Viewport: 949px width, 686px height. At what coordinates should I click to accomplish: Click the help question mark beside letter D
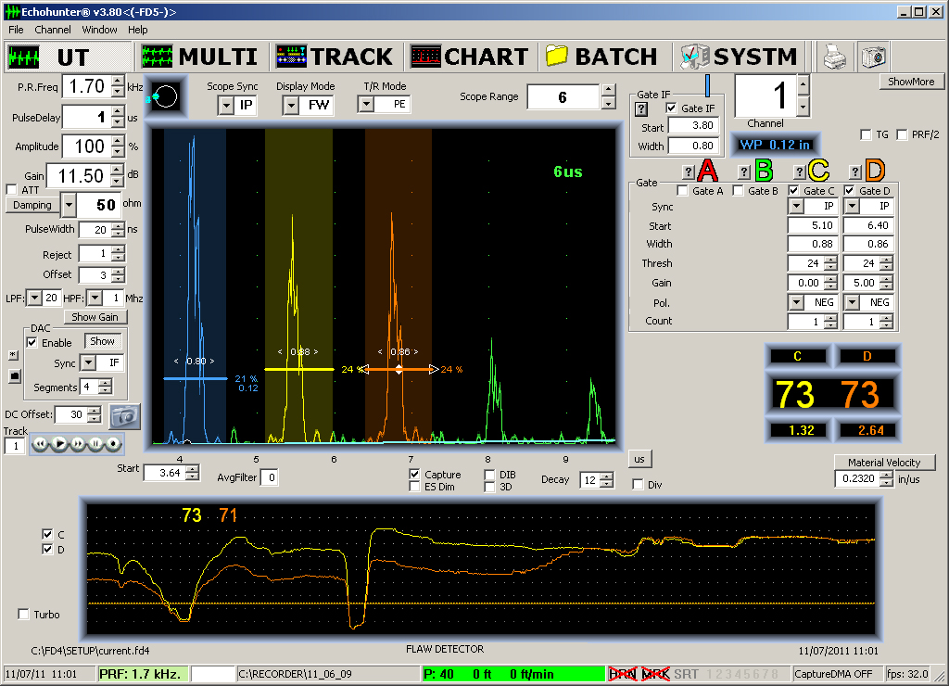(x=855, y=172)
